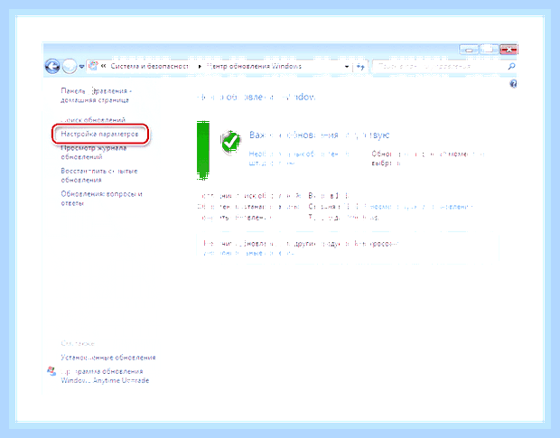The height and width of the screenshot is (438, 560).
Task: Open «Панель управления - домашняя страница»
Action: pyautogui.click(x=96, y=96)
